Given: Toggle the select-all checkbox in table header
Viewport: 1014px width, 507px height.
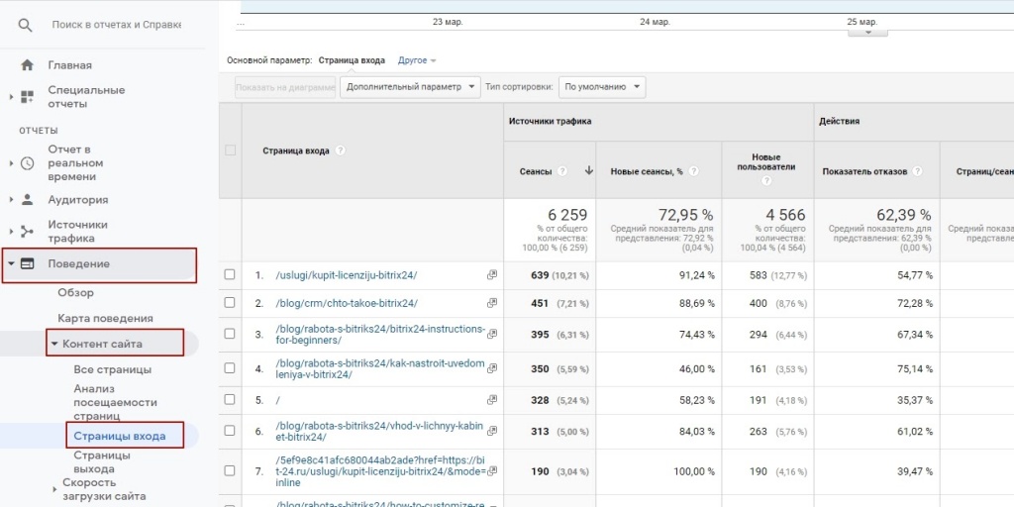Looking at the screenshot, I should (231, 151).
